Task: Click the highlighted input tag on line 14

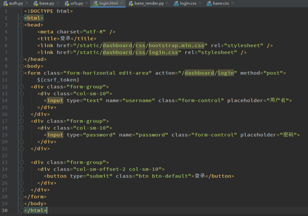Action: (x=55, y=100)
